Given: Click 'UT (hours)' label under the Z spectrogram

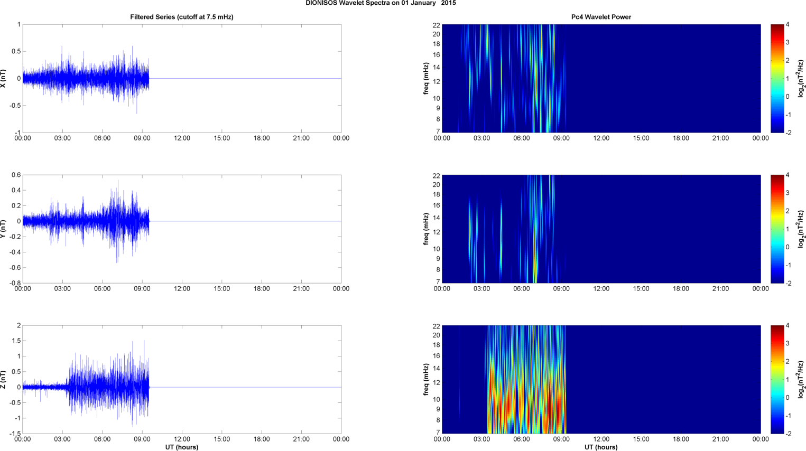Looking at the screenshot, I should 601,447.
